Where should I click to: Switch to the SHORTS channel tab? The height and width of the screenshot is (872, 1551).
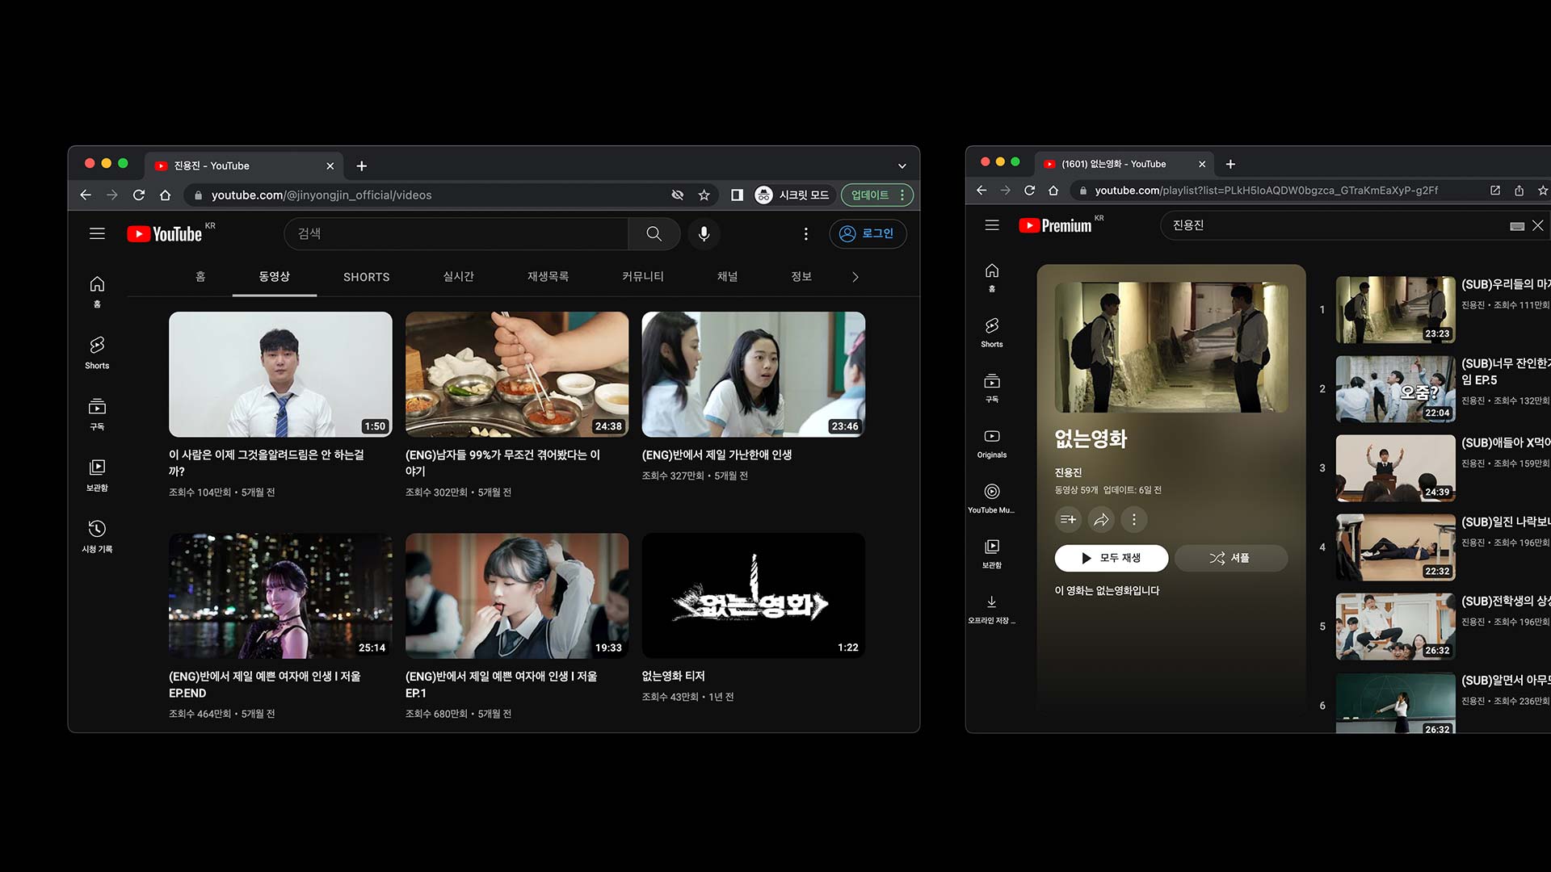coord(366,277)
